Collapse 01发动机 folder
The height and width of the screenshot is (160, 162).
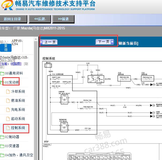pos(12,82)
